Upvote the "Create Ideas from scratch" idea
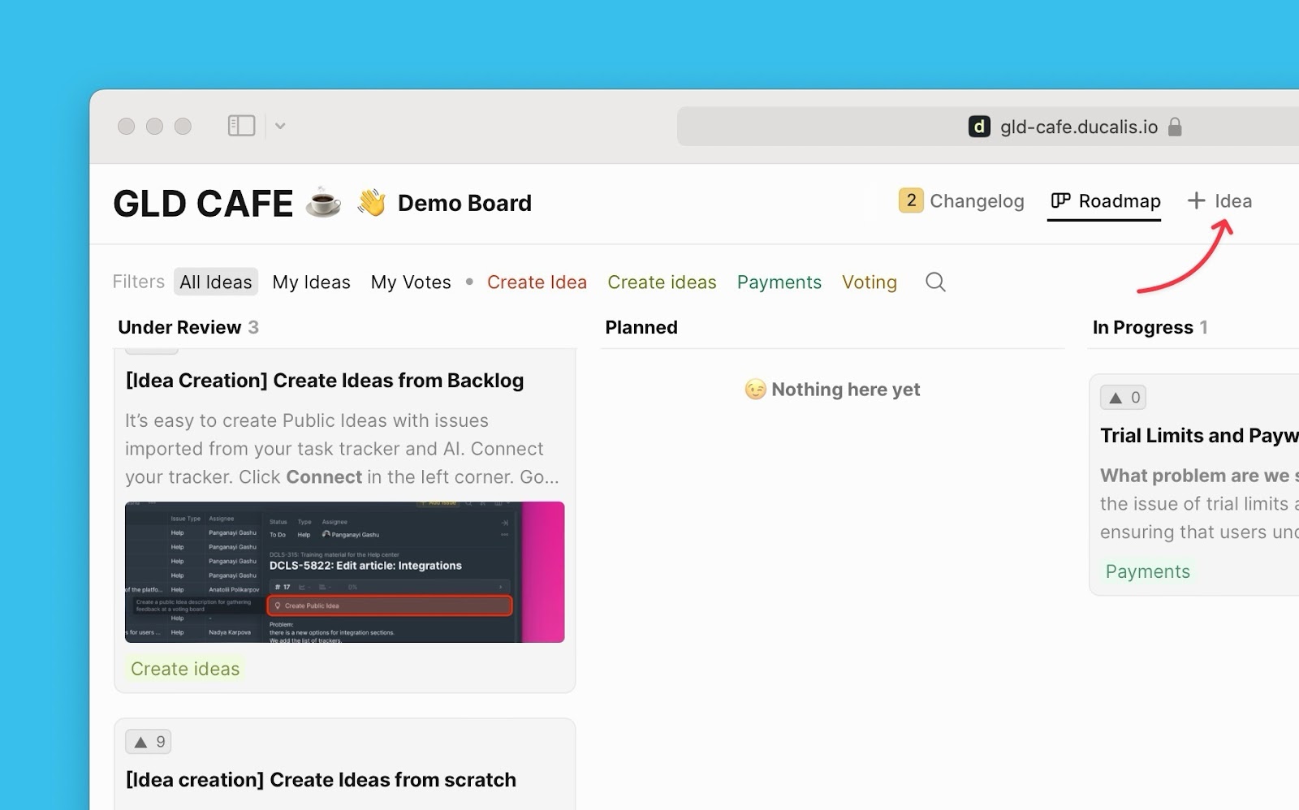The image size is (1299, 810). 148,740
